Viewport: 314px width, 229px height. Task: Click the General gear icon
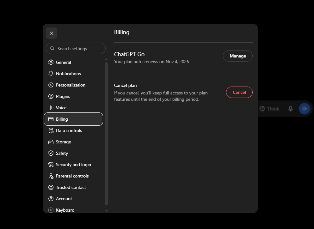pyautogui.click(x=51, y=62)
